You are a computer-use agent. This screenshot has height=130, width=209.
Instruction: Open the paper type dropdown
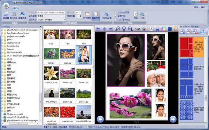[x=51, y=16]
